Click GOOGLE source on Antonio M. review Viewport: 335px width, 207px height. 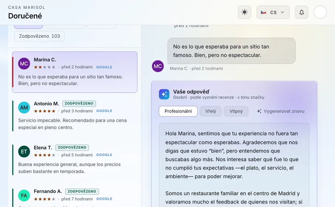[104, 111]
